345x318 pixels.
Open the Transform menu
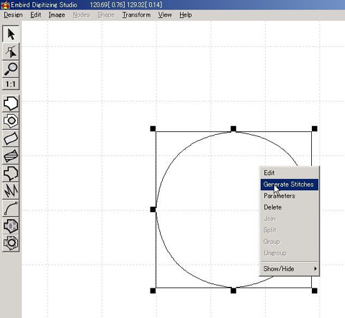tap(137, 15)
